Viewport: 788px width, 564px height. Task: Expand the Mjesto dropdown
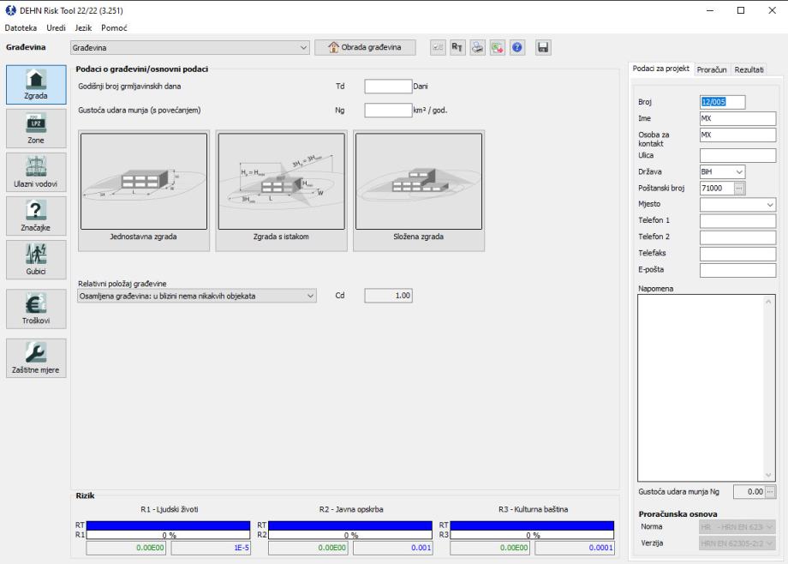737,204
